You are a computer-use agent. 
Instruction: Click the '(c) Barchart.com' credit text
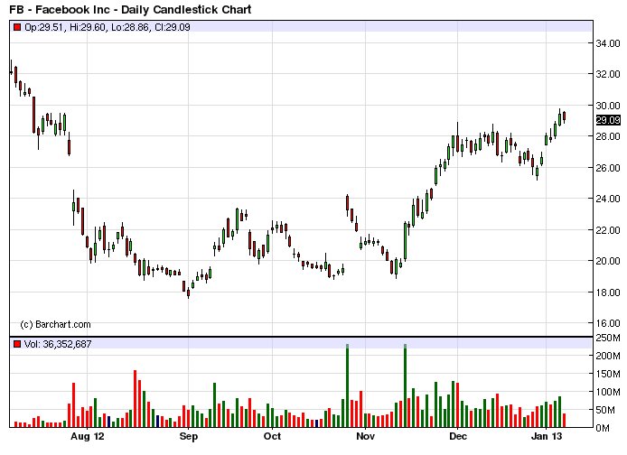click(55, 324)
